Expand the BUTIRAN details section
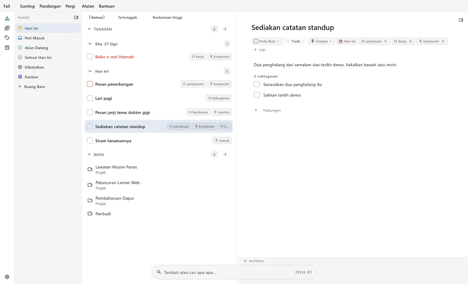This screenshot has width=468, height=284. (x=245, y=261)
